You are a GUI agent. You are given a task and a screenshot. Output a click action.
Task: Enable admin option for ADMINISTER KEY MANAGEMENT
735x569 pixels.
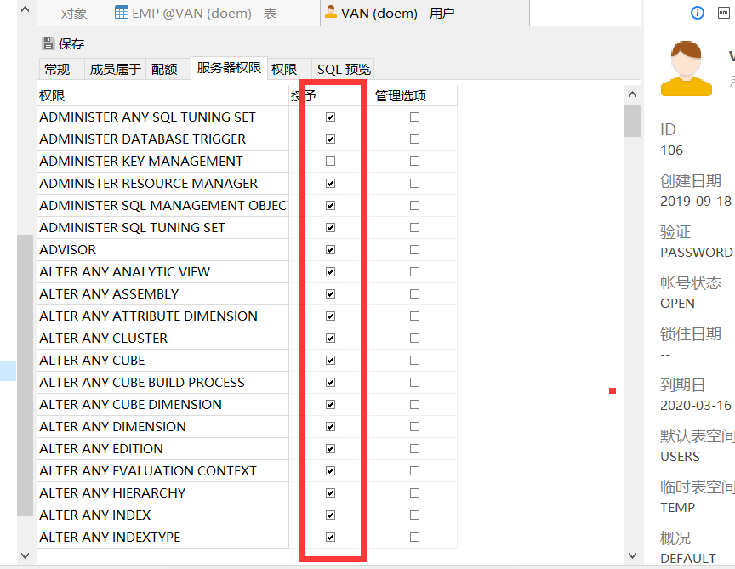pyautogui.click(x=414, y=162)
